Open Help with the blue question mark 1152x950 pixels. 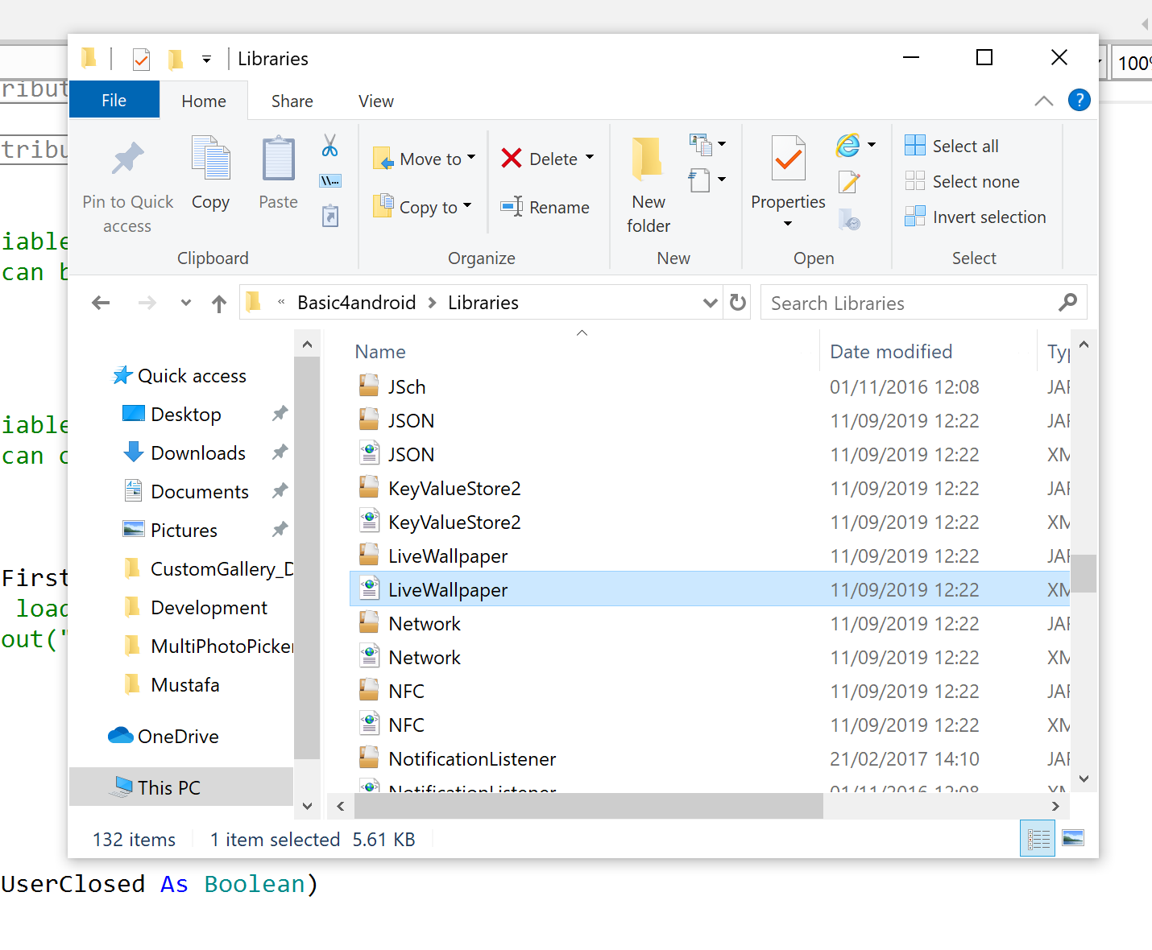click(1079, 100)
